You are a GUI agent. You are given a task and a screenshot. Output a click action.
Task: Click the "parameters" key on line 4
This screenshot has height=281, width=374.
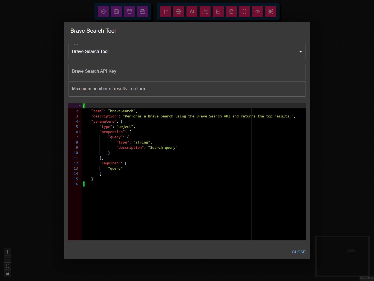(x=104, y=122)
